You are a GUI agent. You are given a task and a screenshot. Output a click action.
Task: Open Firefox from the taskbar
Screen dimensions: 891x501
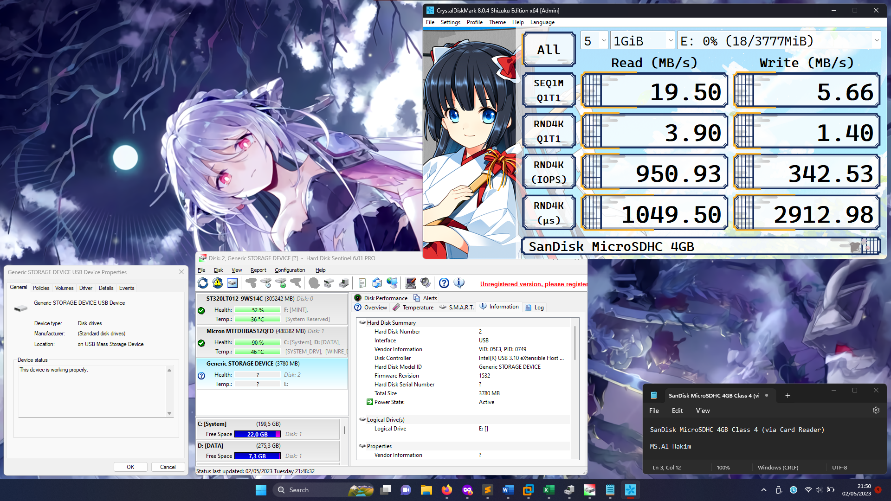coord(446,490)
